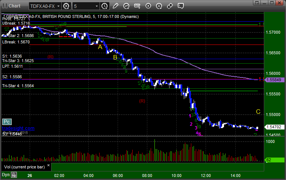Screen dimensions: 286x180
Task: Click the Pc badge on chart
Action: 7,122
